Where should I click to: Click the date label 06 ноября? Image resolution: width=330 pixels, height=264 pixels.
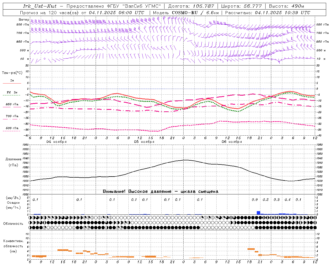232,142
